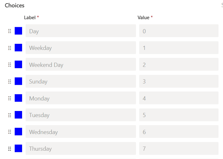The image size is (223, 159).
Task: Open blue color swatch for Day
Action: pos(19,31)
